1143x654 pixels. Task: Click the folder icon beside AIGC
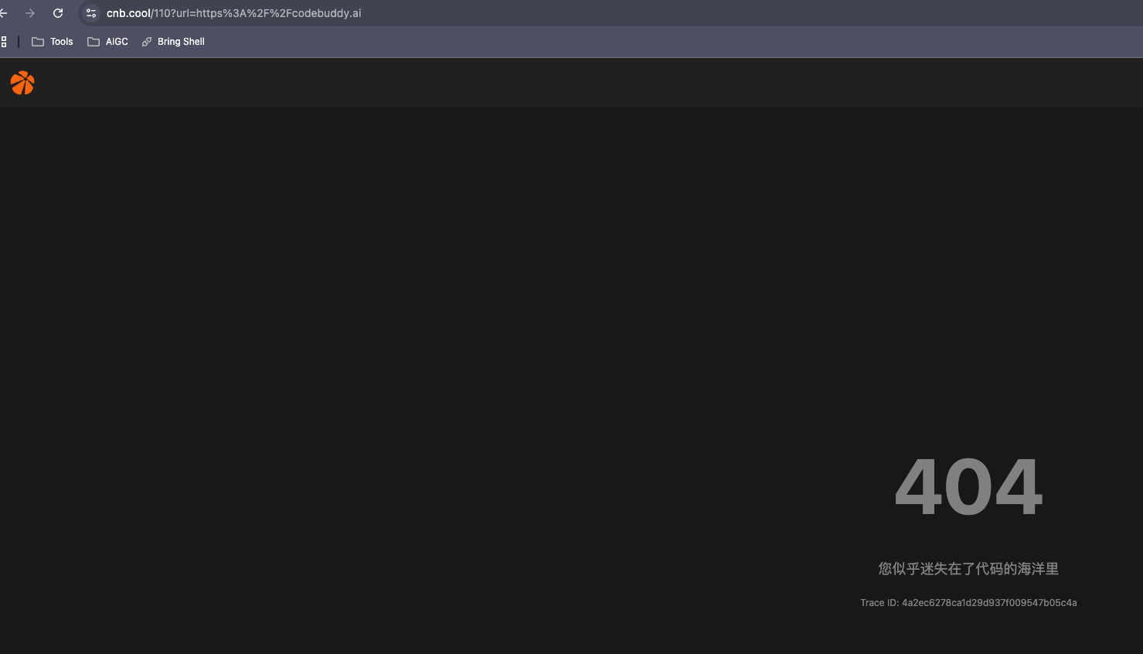92,41
